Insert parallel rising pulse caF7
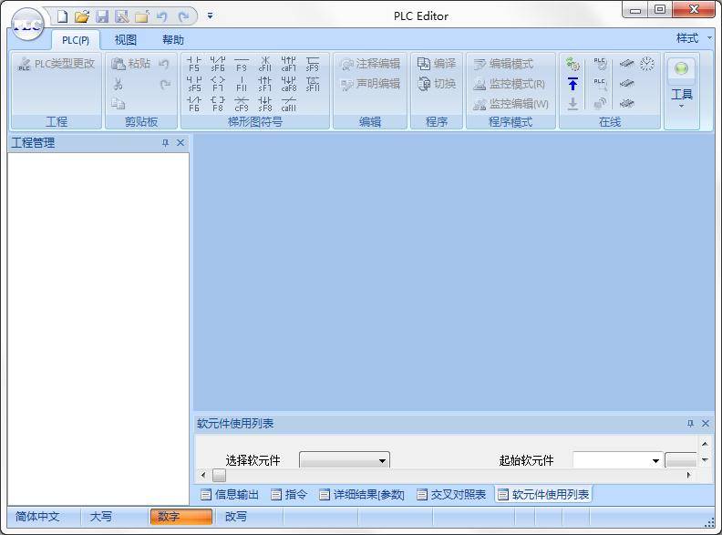 (x=289, y=64)
